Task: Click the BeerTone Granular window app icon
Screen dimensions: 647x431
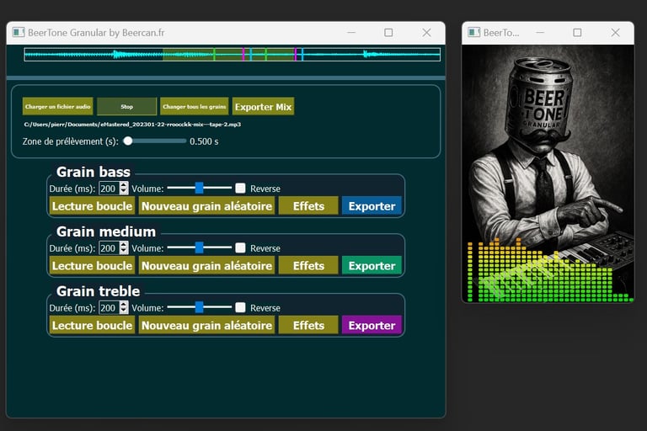Action: (19, 32)
